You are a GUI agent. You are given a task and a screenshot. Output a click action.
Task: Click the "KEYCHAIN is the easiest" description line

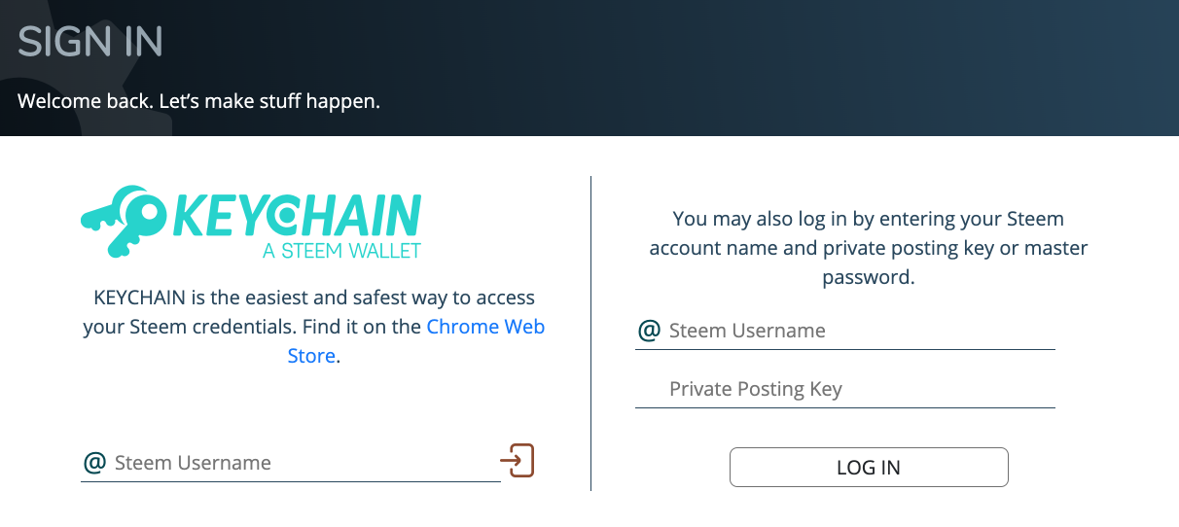(314, 298)
